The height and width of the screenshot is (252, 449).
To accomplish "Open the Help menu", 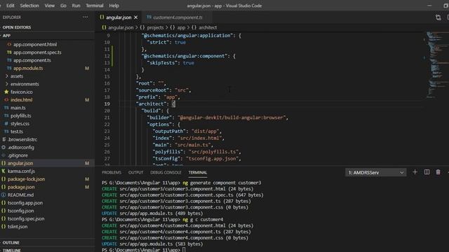I will 114,6.
